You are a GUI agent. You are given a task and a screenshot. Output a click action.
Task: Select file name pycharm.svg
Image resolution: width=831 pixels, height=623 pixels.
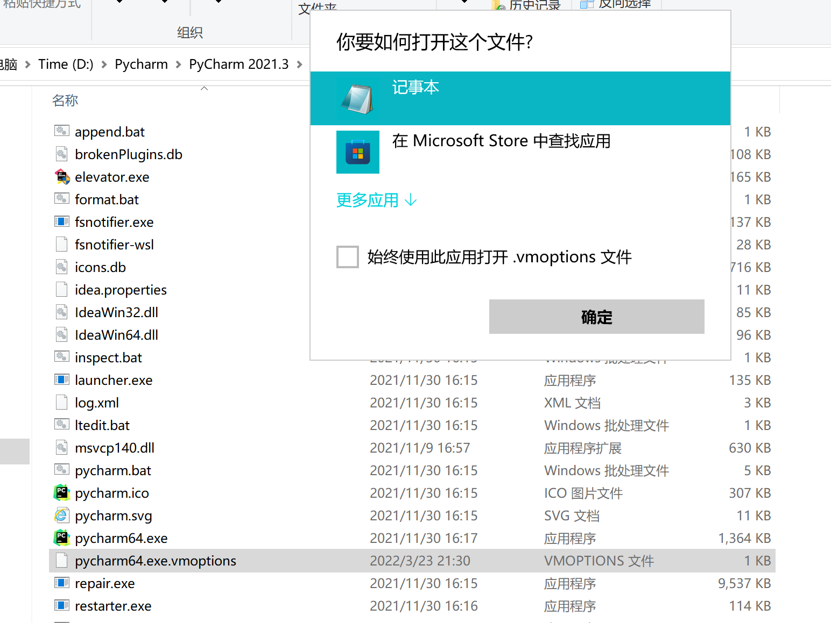tap(113, 515)
